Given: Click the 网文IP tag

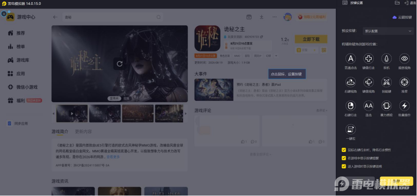Looking at the screenshot, I should 258,56.
